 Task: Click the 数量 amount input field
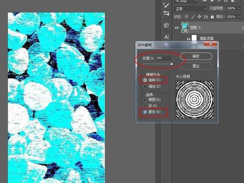coord(162,58)
